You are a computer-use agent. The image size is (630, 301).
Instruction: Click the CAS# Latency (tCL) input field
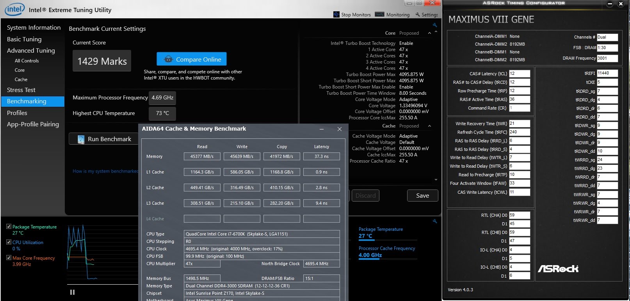coord(519,74)
